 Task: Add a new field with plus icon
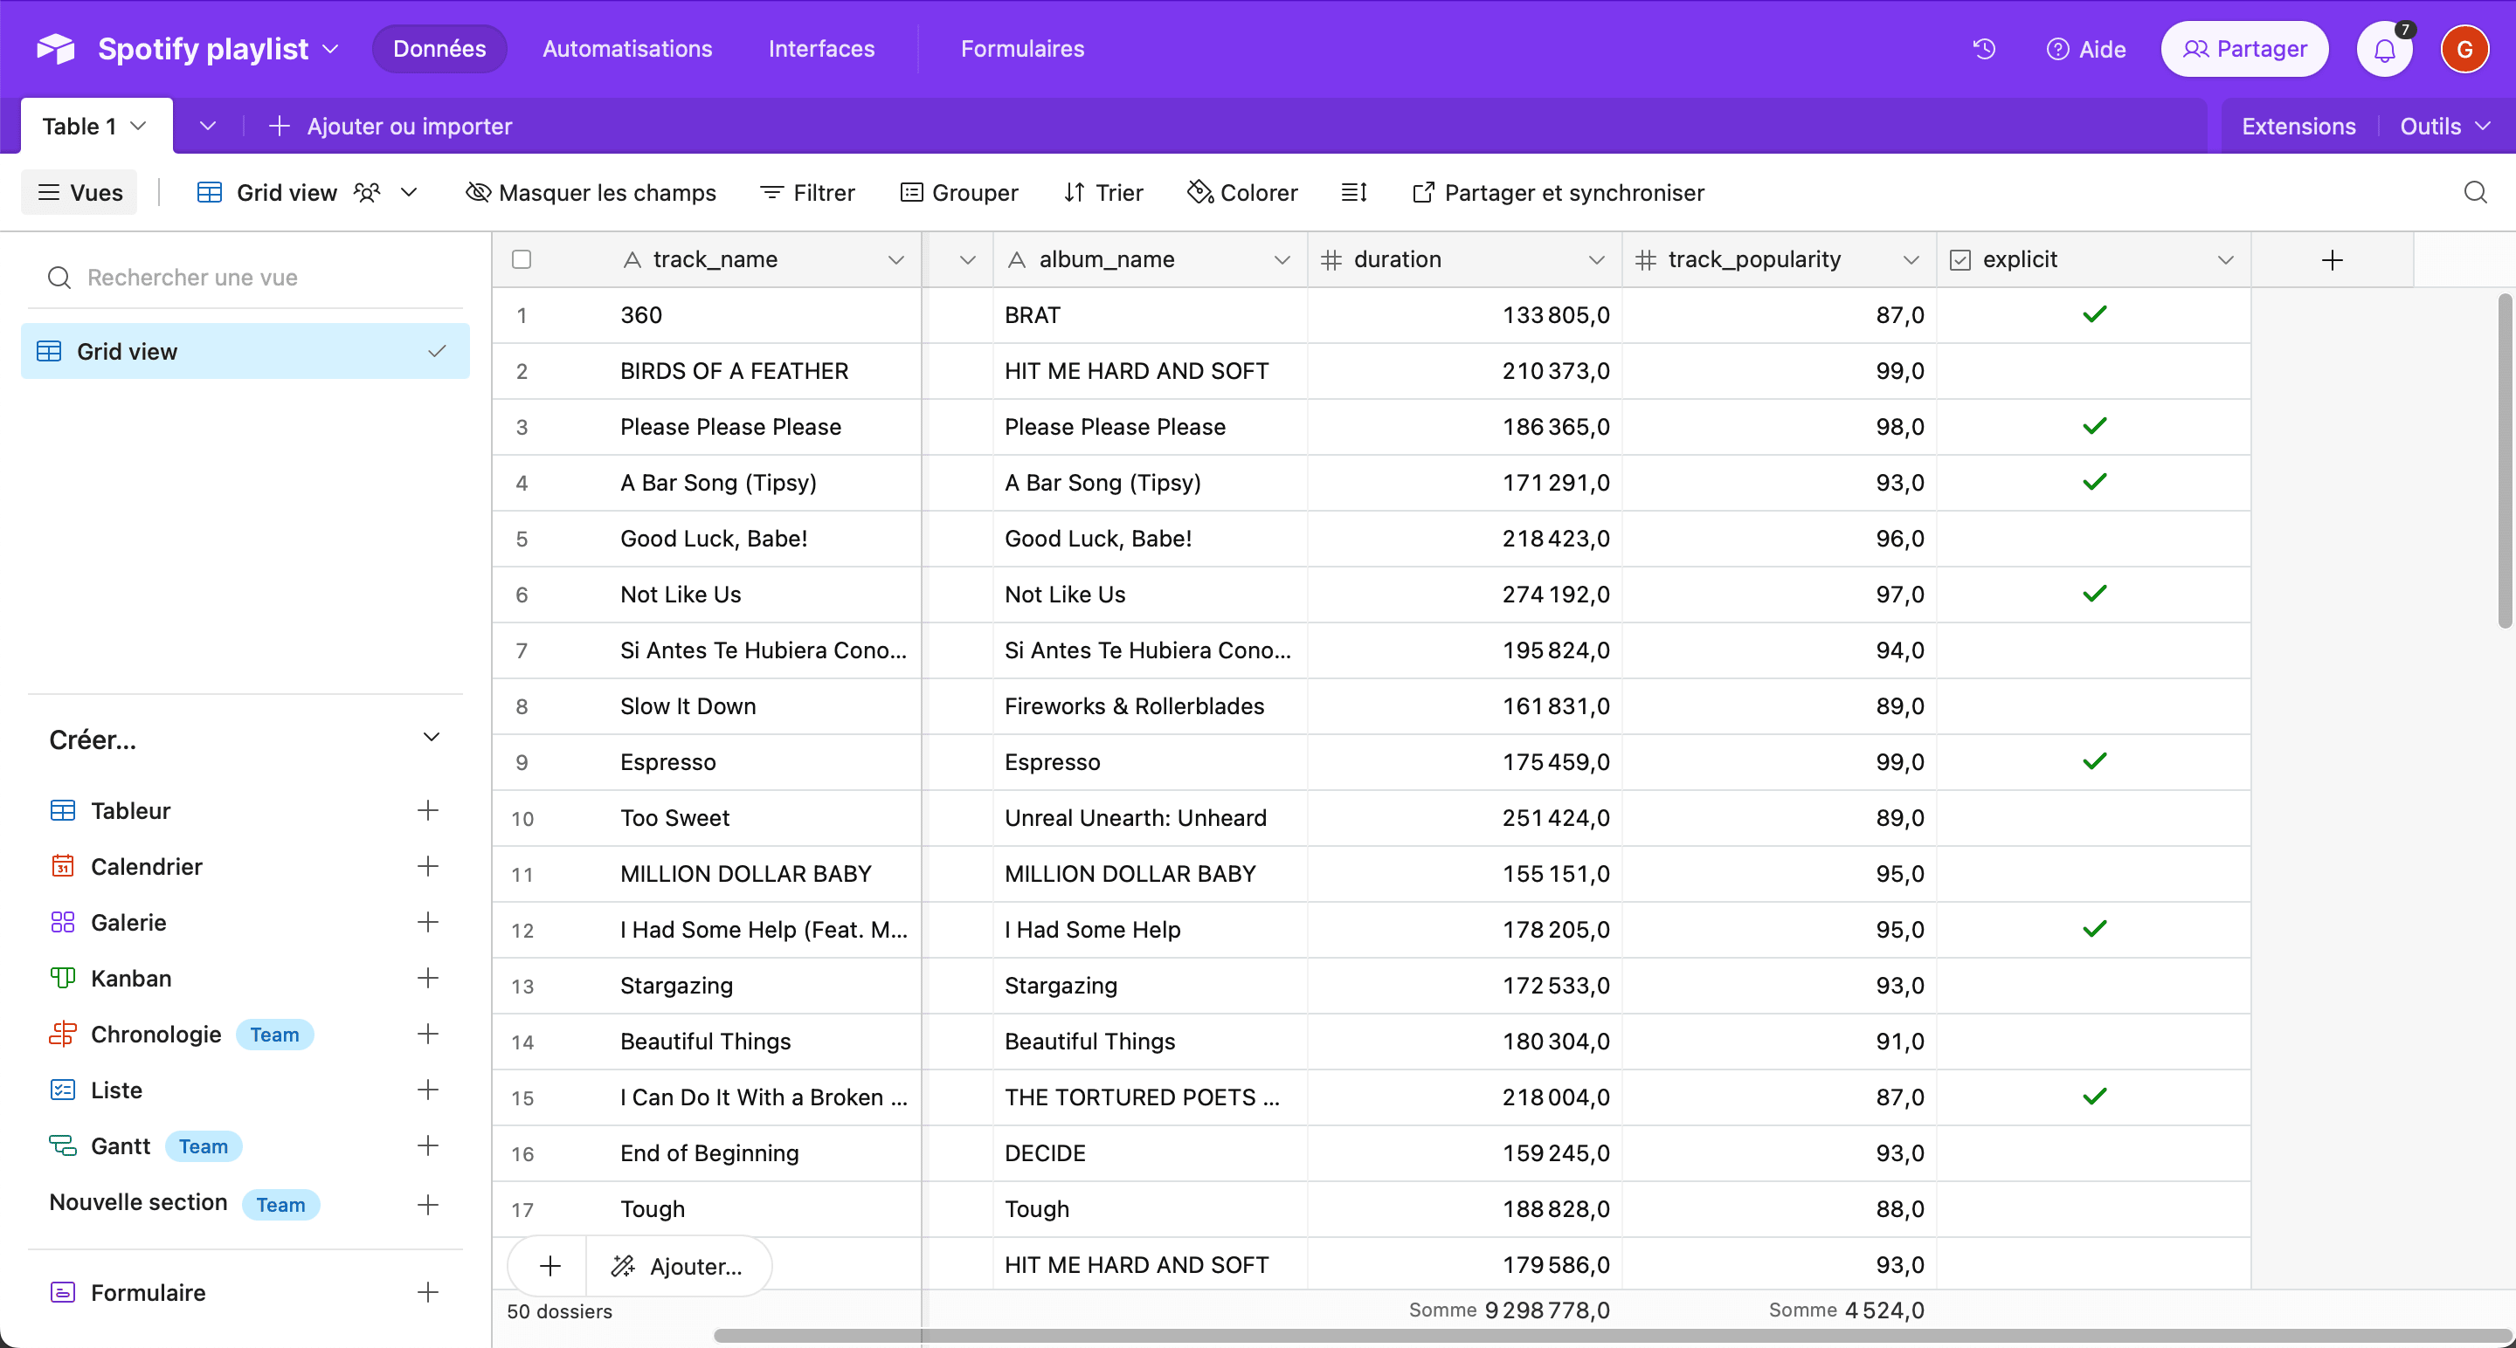2332,259
